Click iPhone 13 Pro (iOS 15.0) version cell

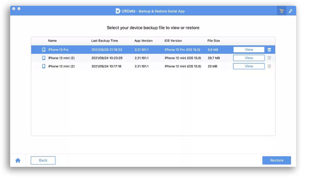pyautogui.click(x=182, y=50)
